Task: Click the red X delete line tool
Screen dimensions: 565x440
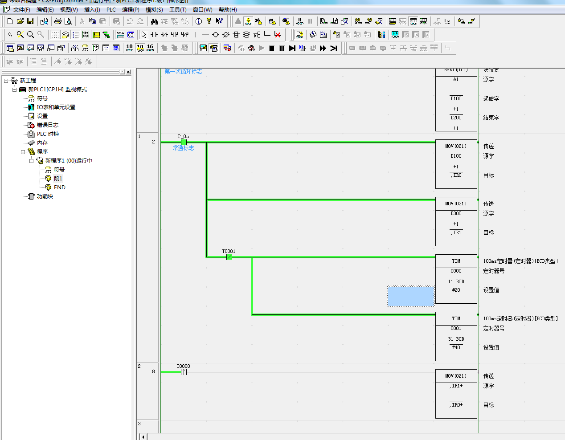Action: click(x=278, y=34)
